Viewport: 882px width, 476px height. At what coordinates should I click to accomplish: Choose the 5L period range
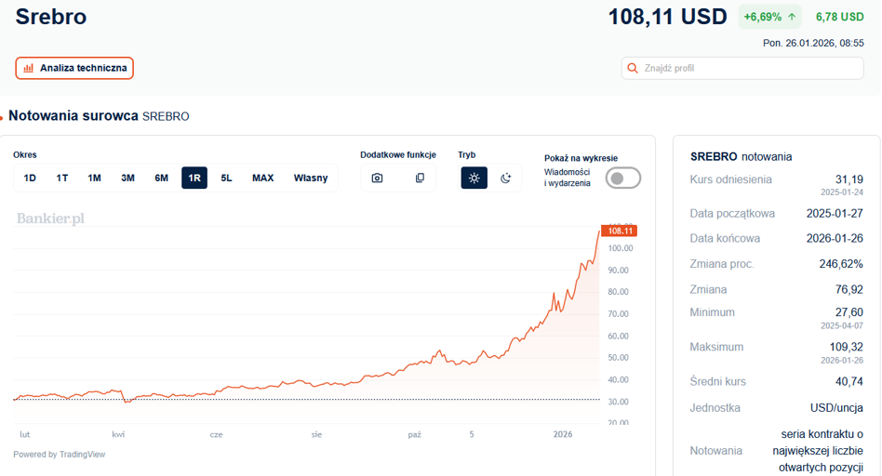226,178
